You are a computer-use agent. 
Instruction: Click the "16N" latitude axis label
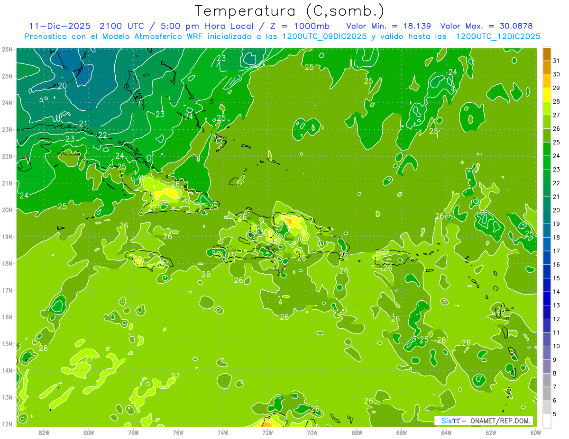click(7, 317)
